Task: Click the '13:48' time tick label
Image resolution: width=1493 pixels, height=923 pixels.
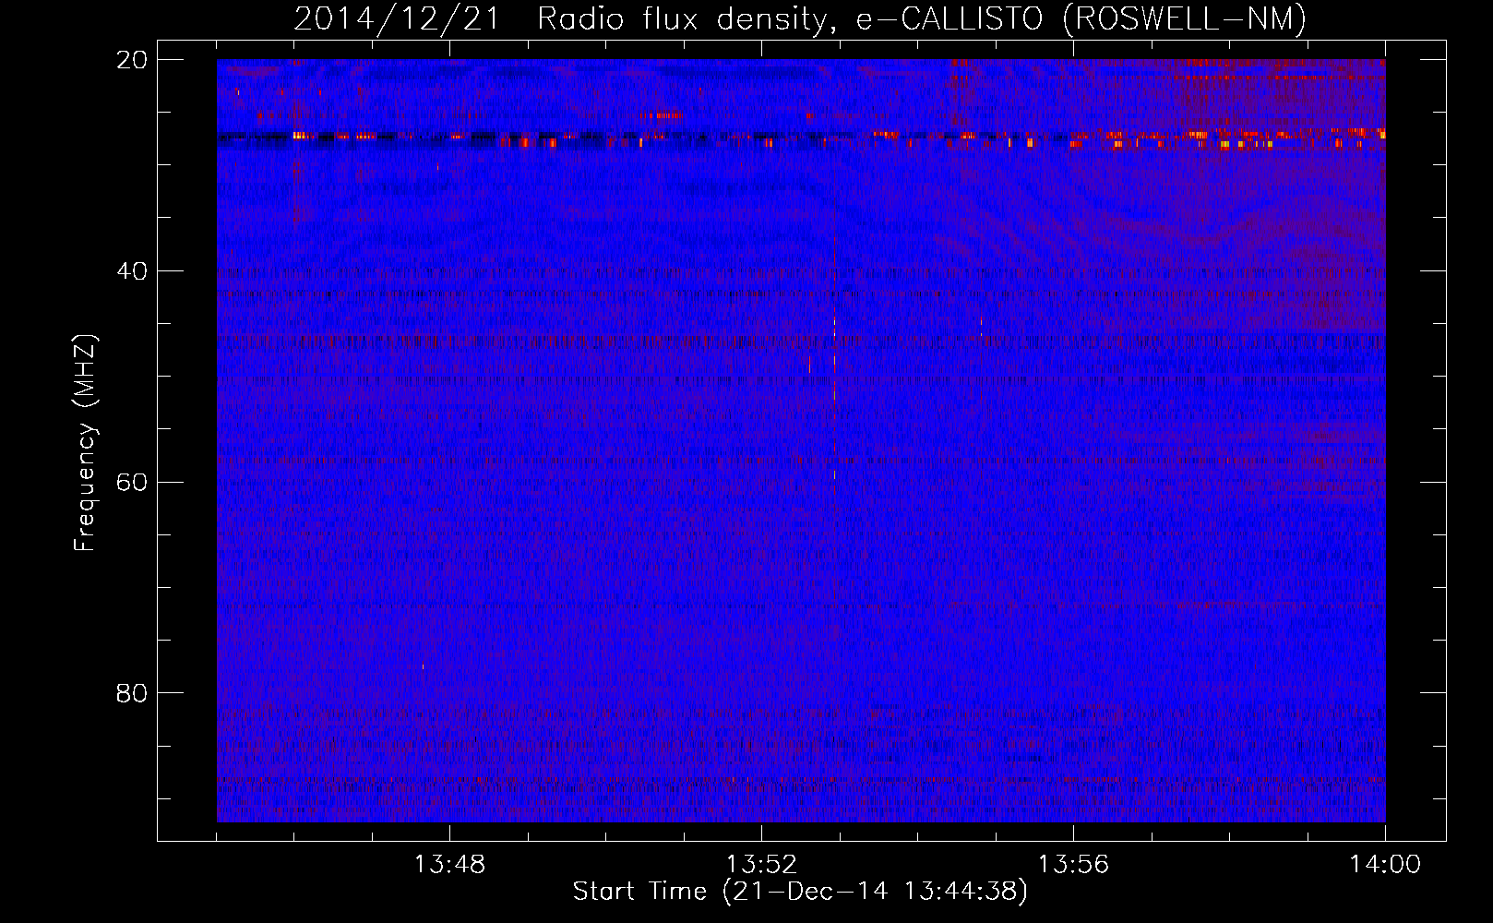Action: pyautogui.click(x=449, y=865)
